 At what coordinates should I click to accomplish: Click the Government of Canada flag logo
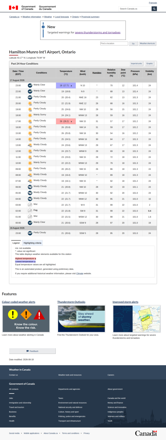pyautogui.click(x=32, y=8)
